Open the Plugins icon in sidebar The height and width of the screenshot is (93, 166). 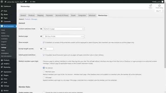pos(2,75)
